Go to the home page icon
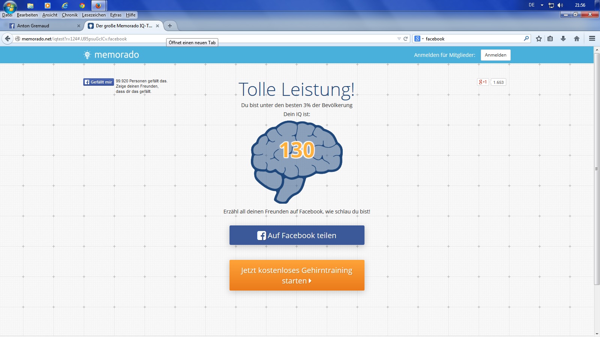 click(577, 39)
